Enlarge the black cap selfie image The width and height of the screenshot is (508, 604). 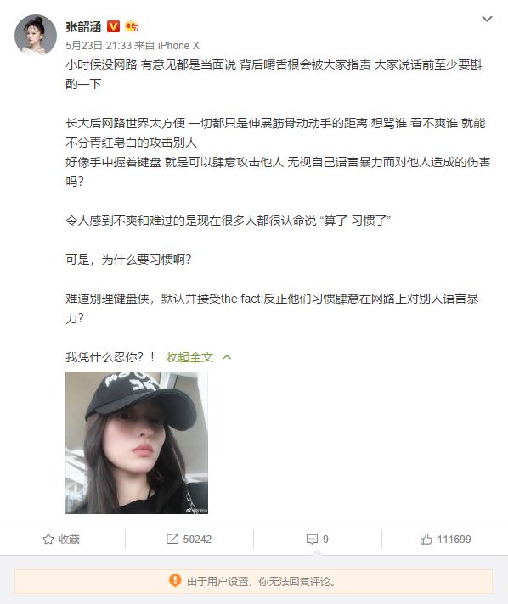coord(137,443)
